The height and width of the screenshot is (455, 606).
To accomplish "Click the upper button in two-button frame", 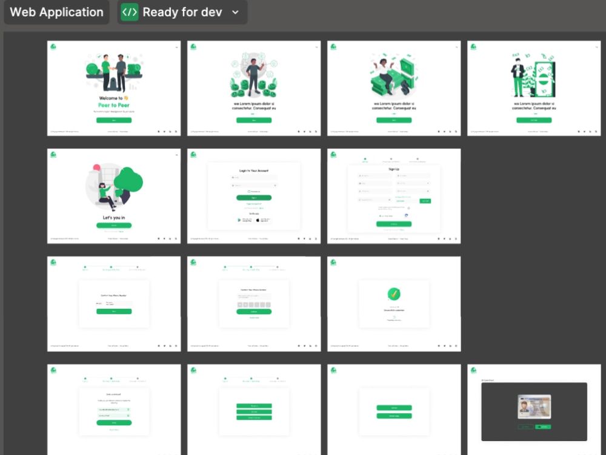I will pyautogui.click(x=394, y=408).
